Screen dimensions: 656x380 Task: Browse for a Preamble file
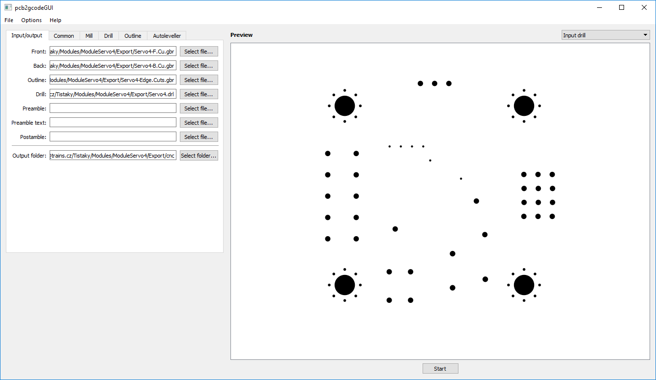pyautogui.click(x=199, y=108)
